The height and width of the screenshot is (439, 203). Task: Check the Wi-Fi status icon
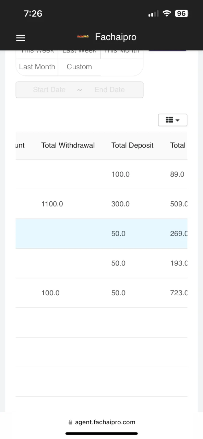[167, 14]
